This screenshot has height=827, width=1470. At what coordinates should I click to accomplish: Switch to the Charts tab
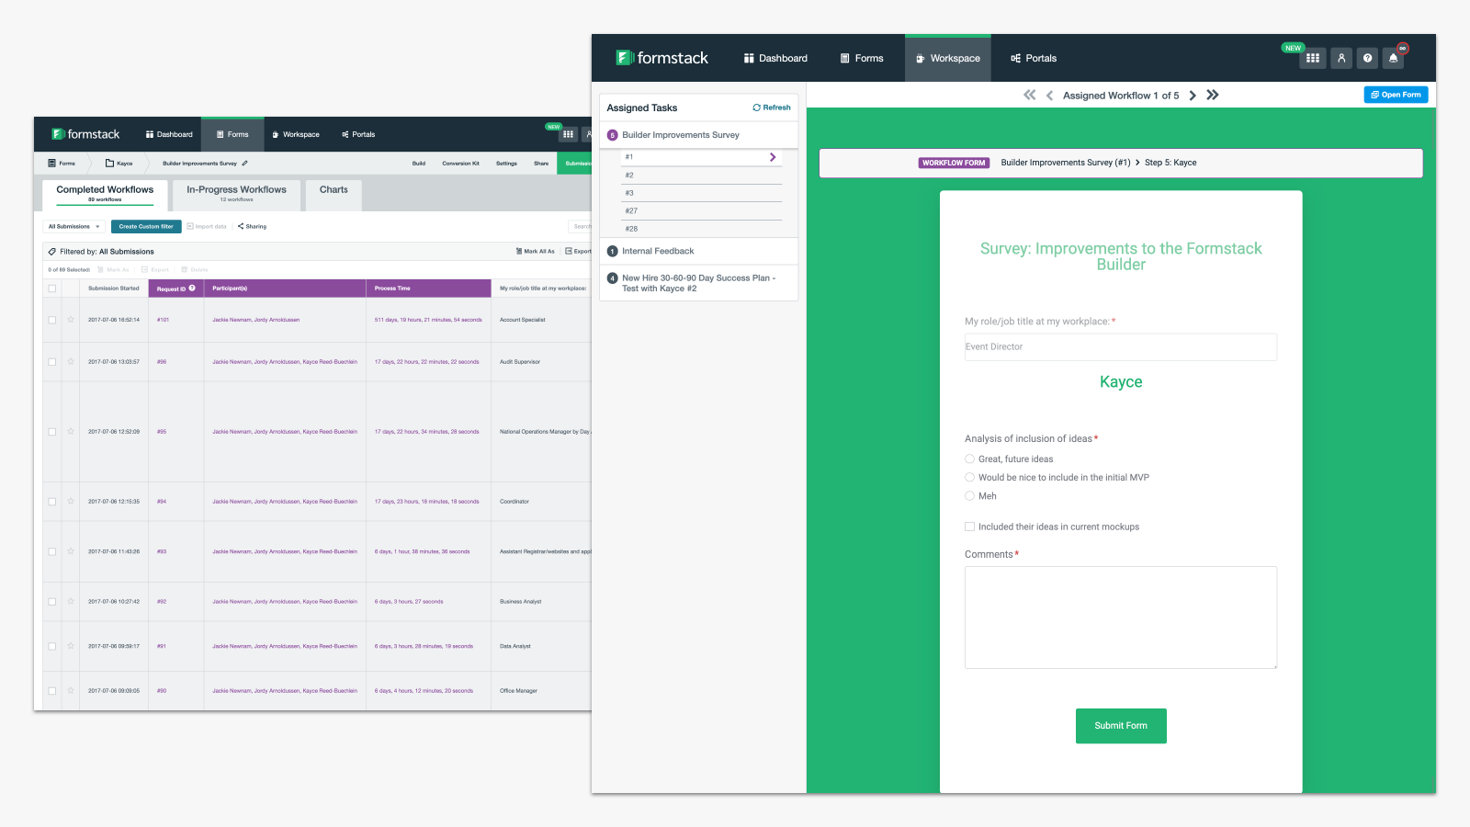(334, 193)
